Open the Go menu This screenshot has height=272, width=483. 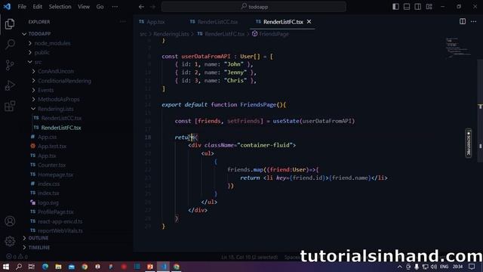100,7
